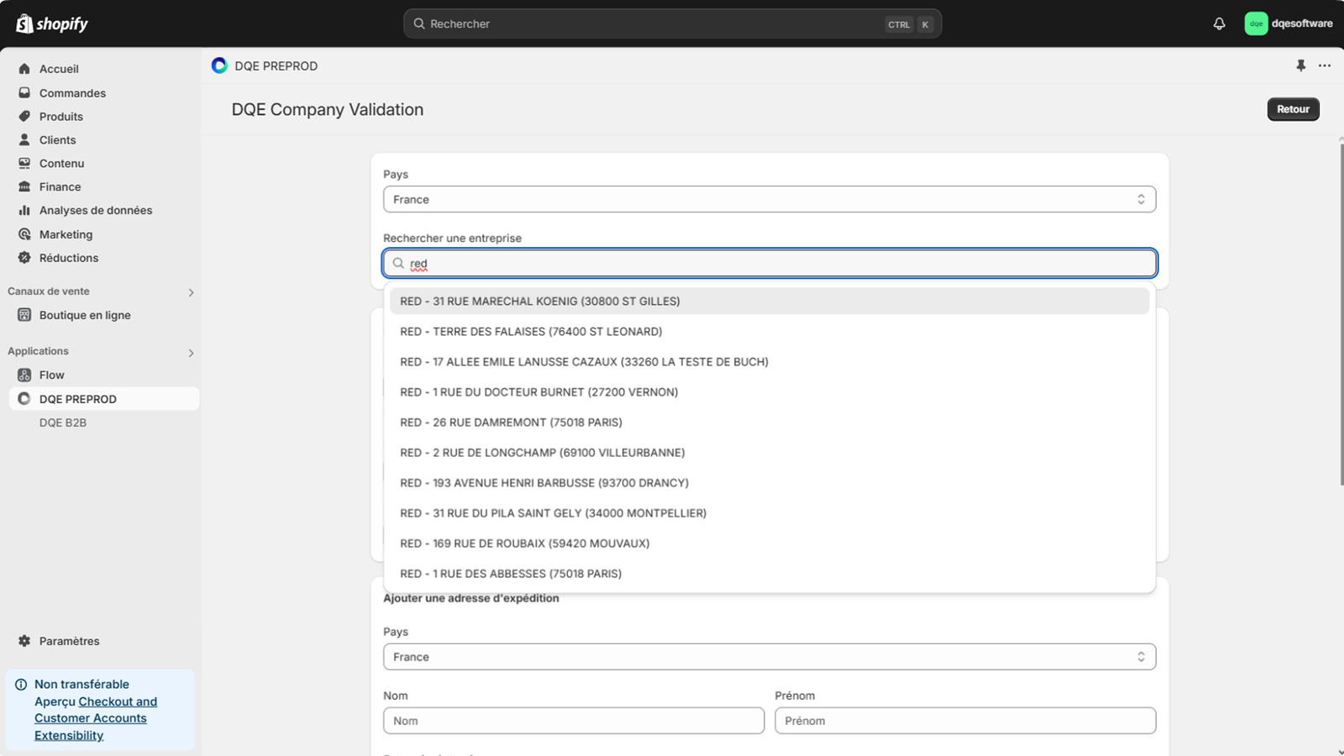Select RED - 31 RUE MARECHAL KOENIG suggestion
The image size is (1344, 756).
pyautogui.click(x=769, y=301)
